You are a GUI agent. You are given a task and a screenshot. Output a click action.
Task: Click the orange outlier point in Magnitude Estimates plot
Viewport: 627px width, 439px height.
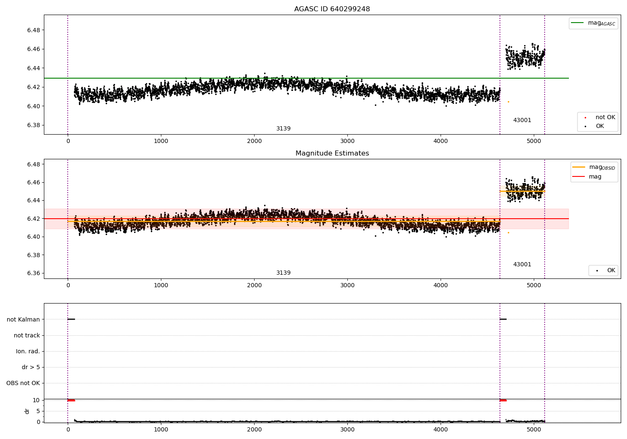(508, 232)
